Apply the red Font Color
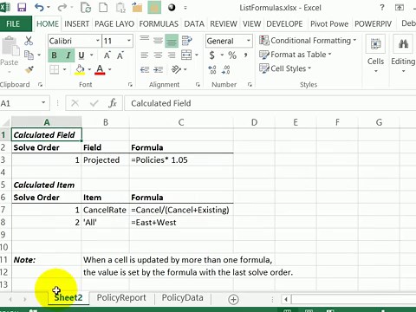This screenshot has height=312, width=416. (x=100, y=69)
